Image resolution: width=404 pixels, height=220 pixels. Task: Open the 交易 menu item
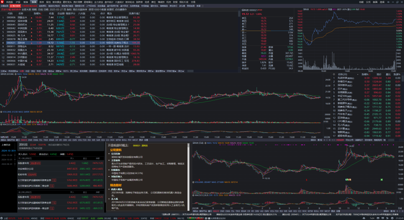click(x=193, y=2)
